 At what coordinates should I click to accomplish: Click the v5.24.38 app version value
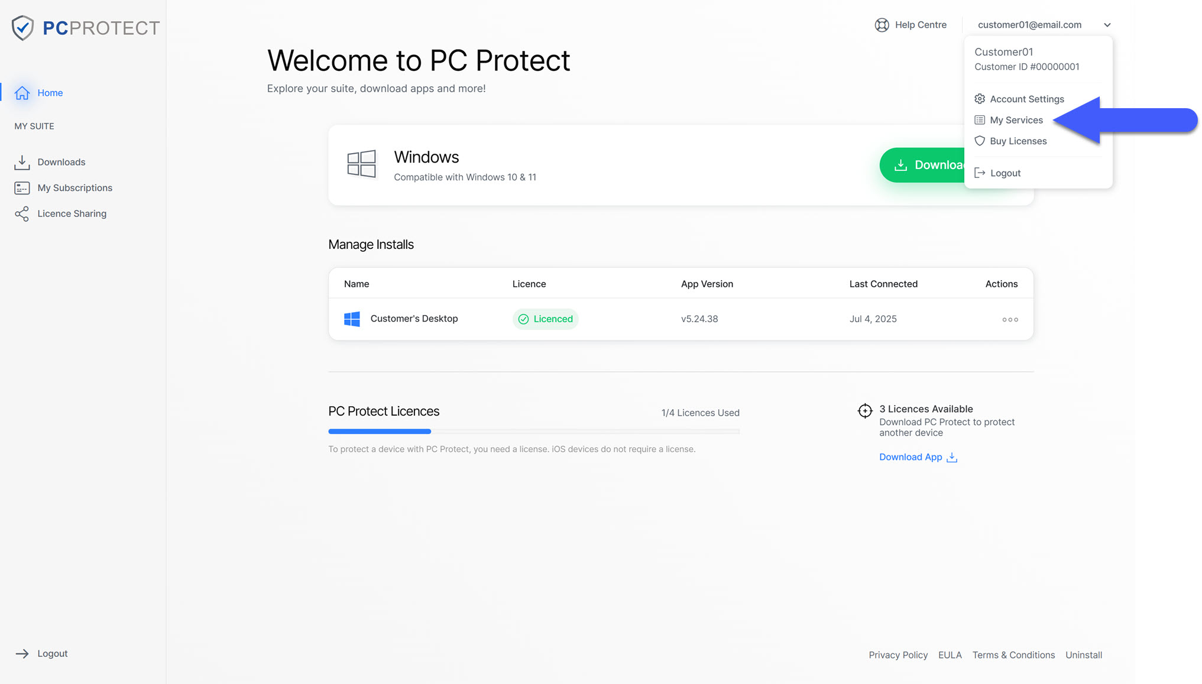click(699, 319)
